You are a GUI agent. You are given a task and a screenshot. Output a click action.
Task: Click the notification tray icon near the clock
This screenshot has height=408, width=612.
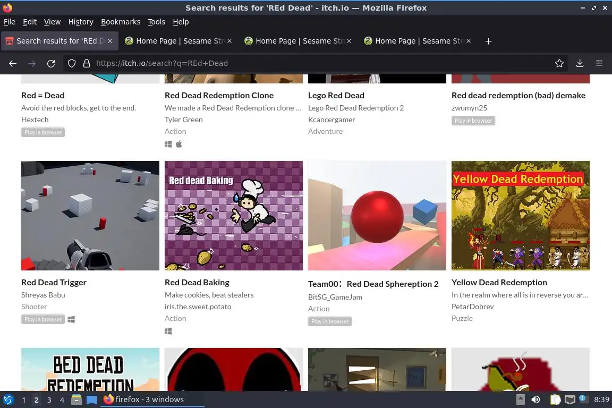(x=583, y=398)
